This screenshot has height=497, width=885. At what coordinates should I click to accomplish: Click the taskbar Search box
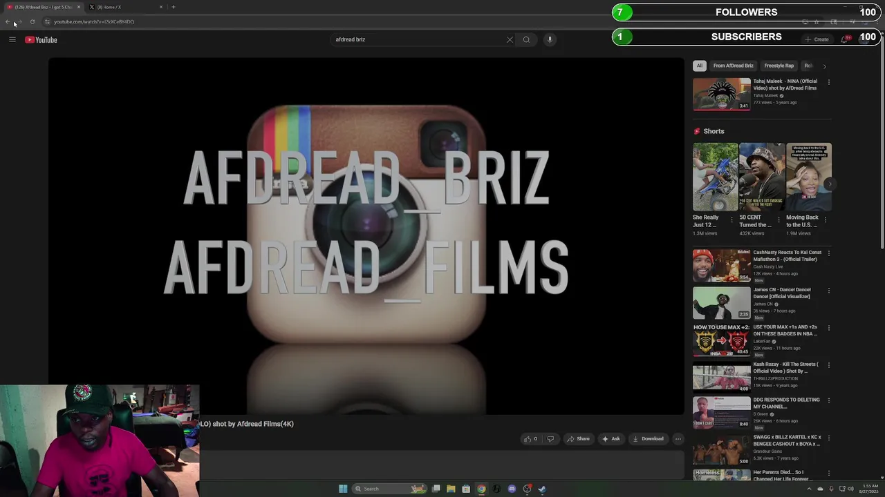(389, 489)
